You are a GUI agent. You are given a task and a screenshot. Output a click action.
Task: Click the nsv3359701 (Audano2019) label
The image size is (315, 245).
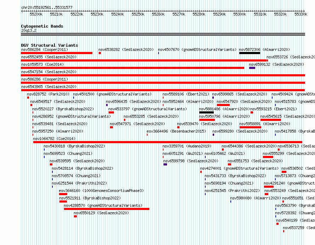(x=187, y=146)
